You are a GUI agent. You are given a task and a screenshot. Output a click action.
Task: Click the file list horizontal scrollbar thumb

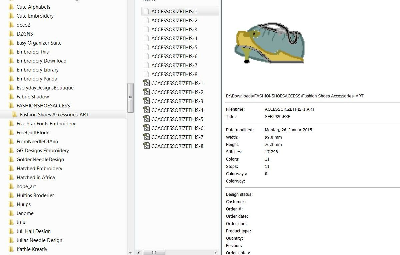(154, 252)
